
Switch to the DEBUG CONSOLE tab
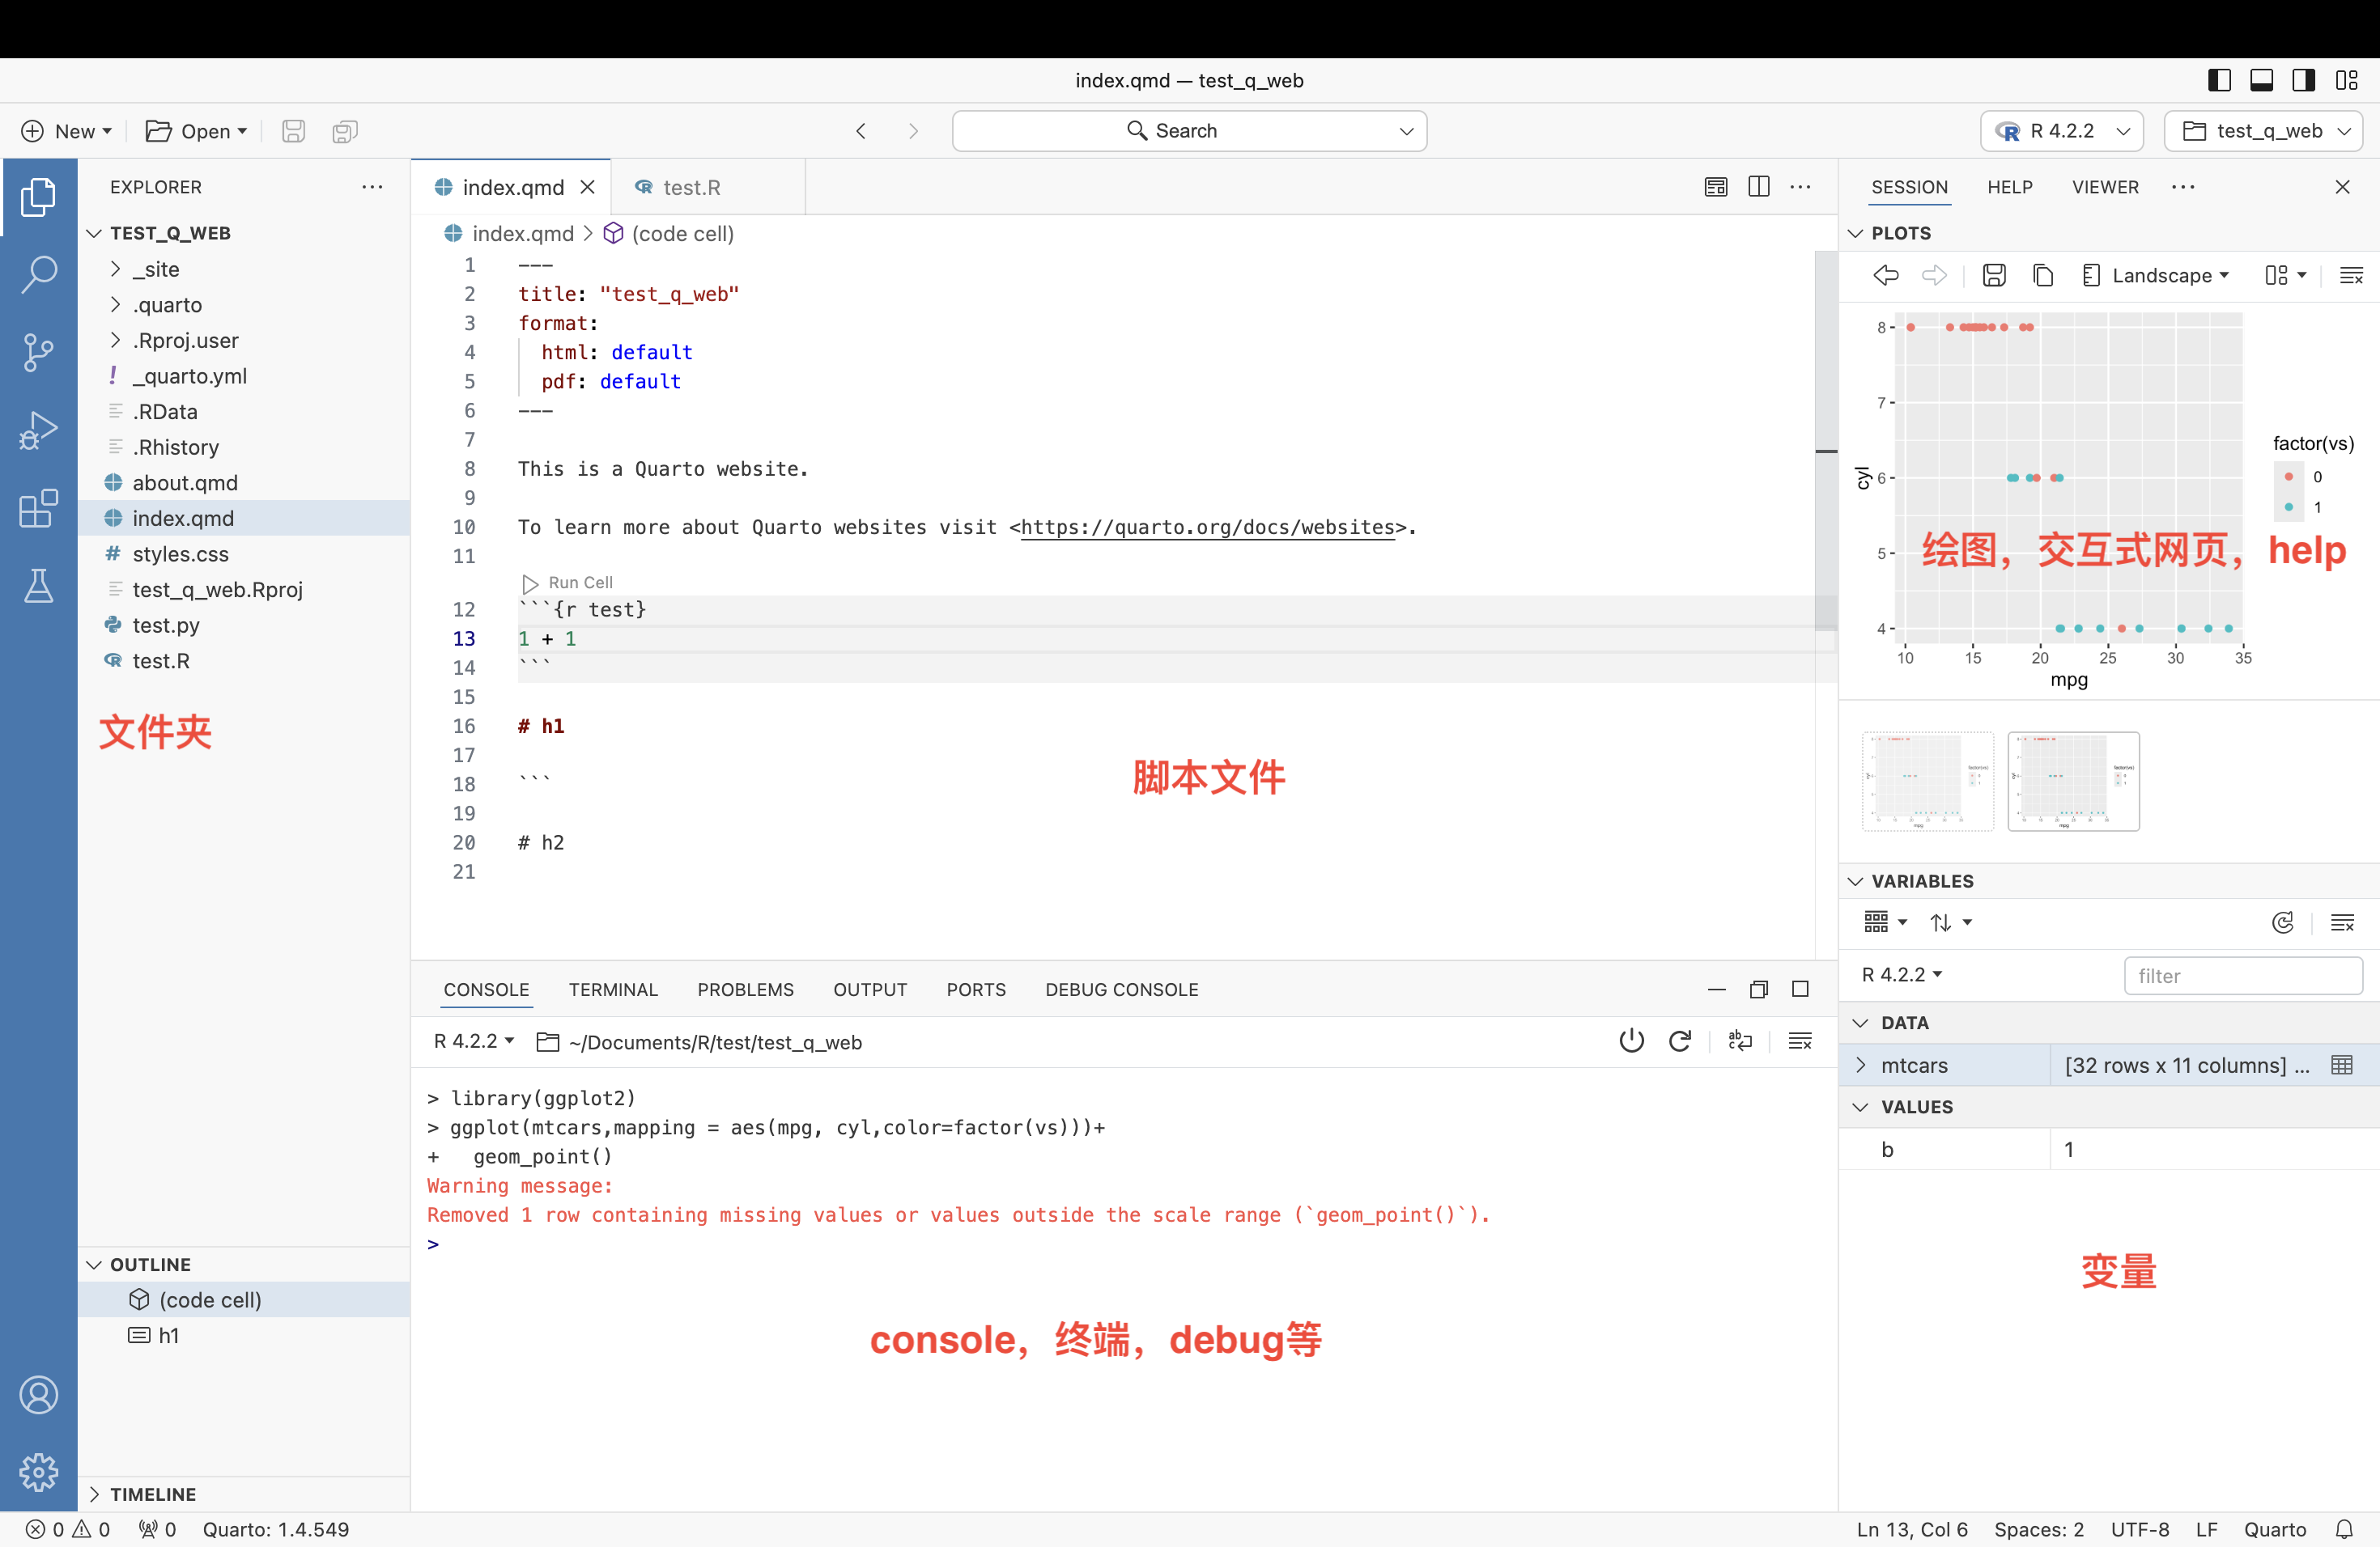coord(1121,990)
